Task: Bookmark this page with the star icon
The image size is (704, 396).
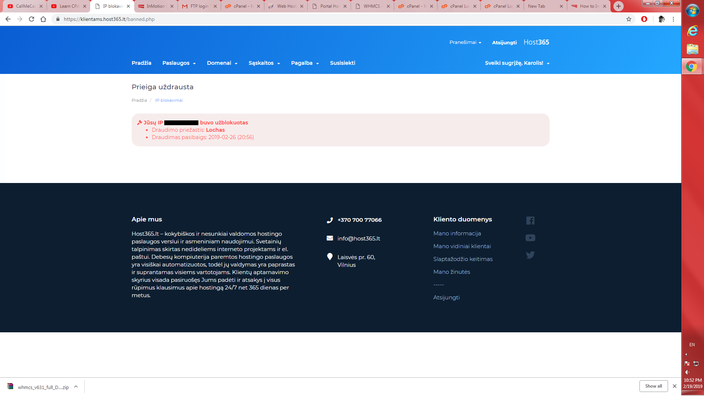Action: click(x=629, y=19)
